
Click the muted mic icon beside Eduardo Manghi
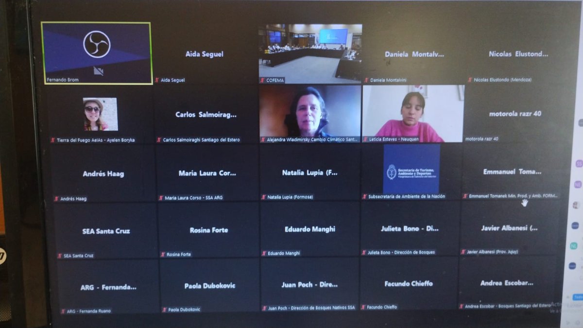coord(264,253)
